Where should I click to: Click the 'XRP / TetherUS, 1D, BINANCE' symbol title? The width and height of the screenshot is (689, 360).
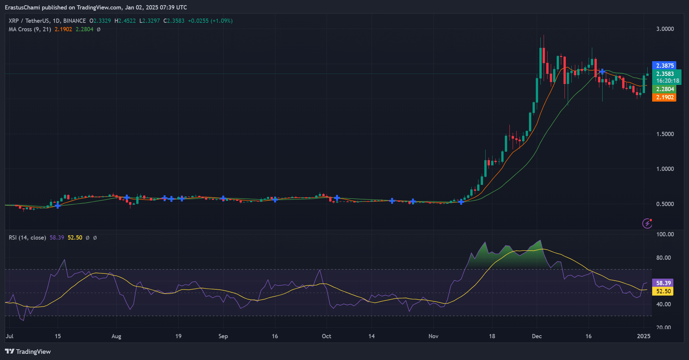point(47,21)
